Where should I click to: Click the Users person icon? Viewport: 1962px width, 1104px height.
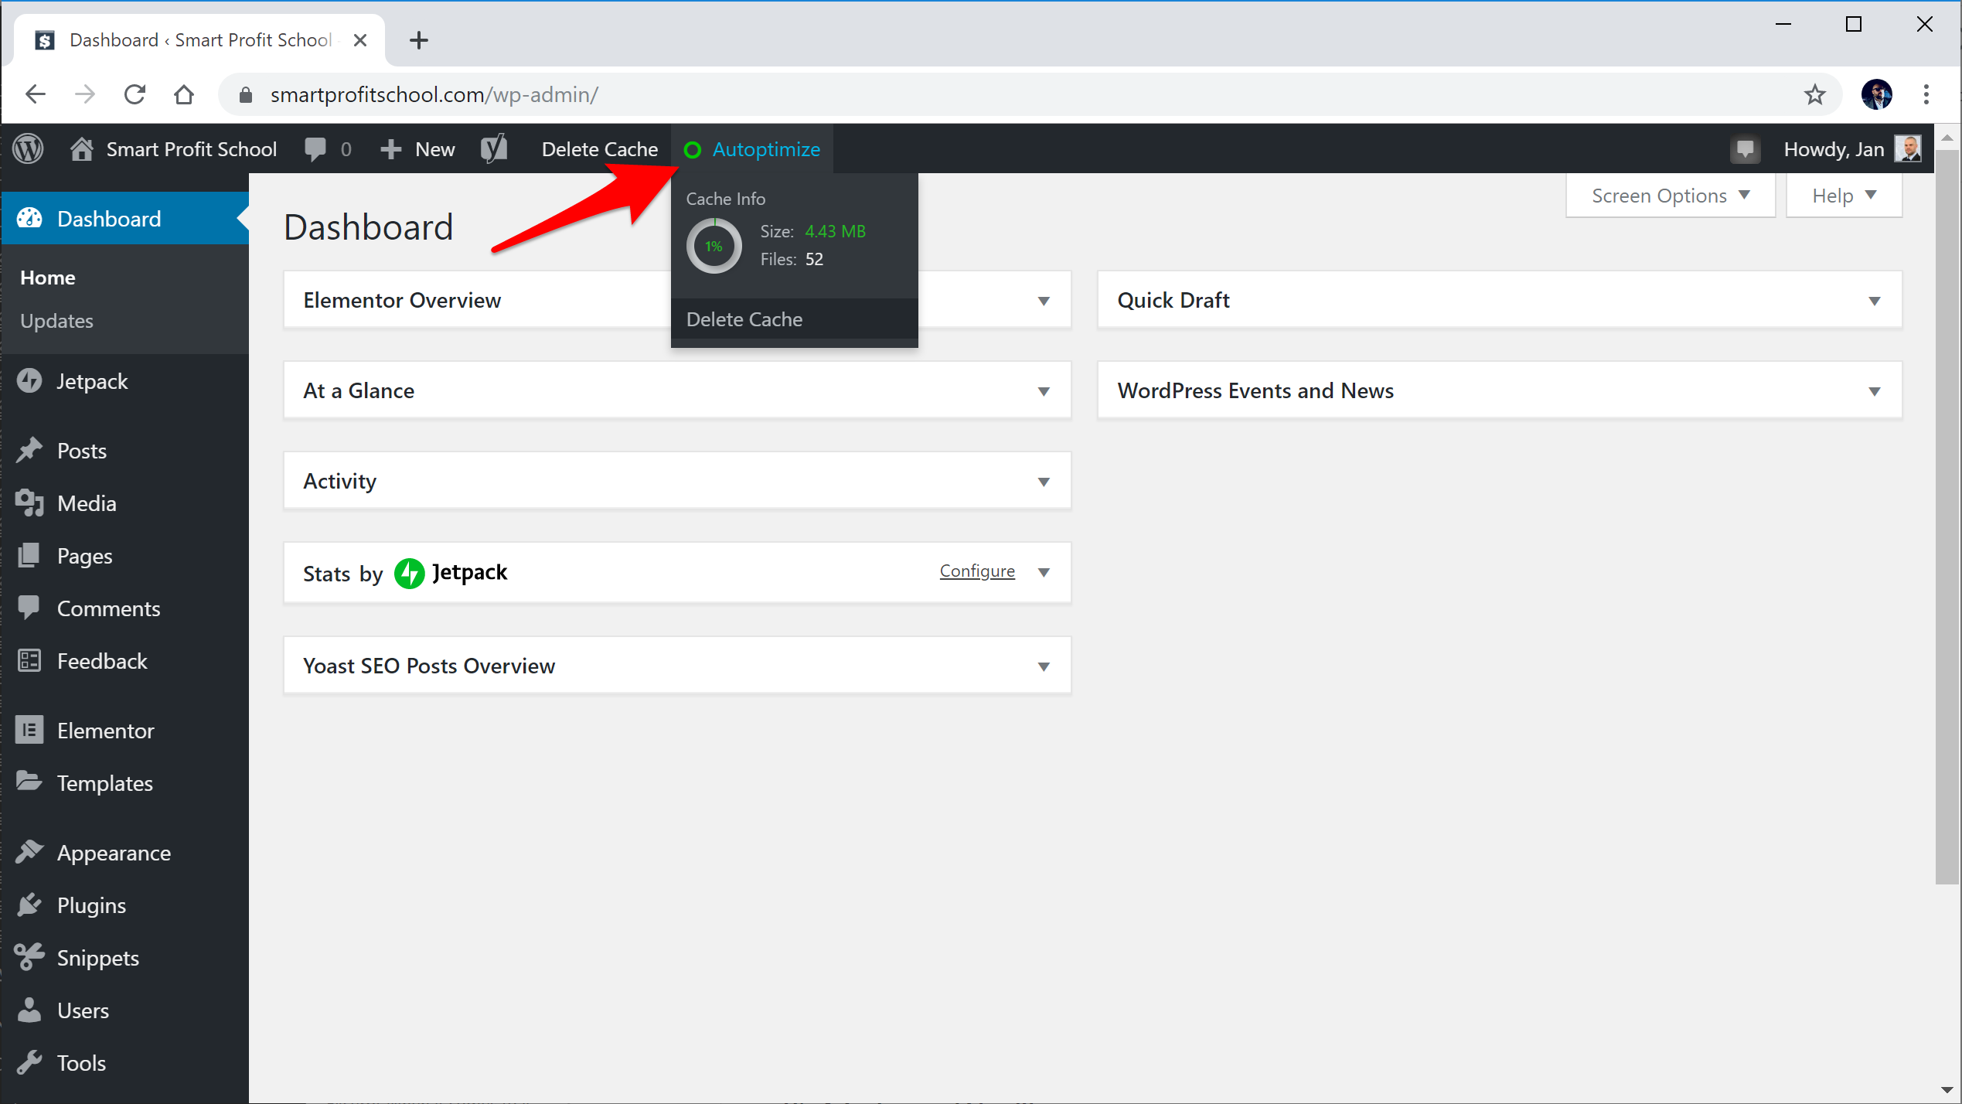coord(29,1010)
